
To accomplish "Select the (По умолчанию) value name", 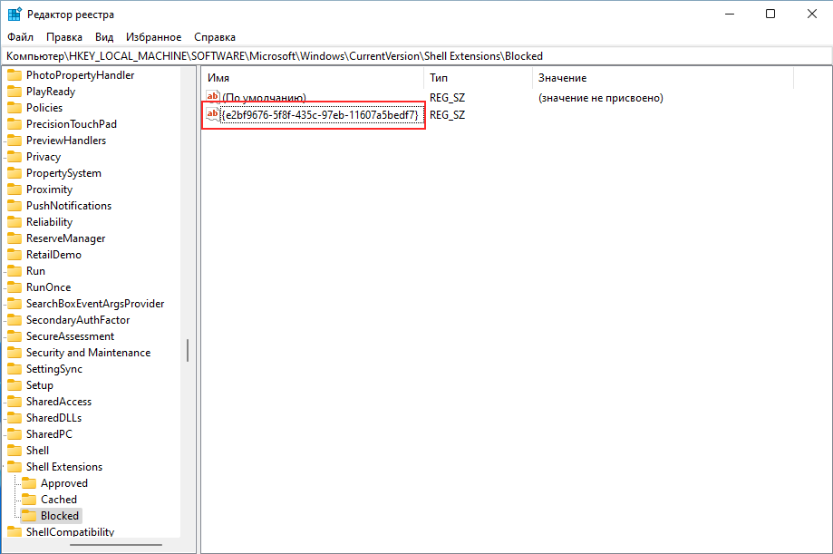I will (x=264, y=98).
